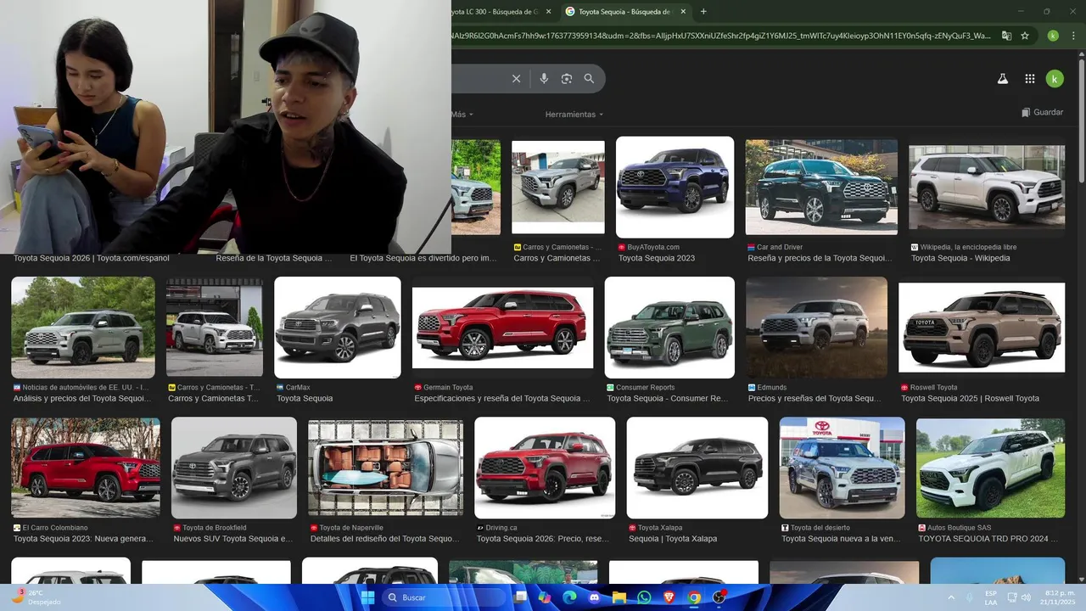Open the Google apps grid
1086x611 pixels.
tap(1030, 79)
